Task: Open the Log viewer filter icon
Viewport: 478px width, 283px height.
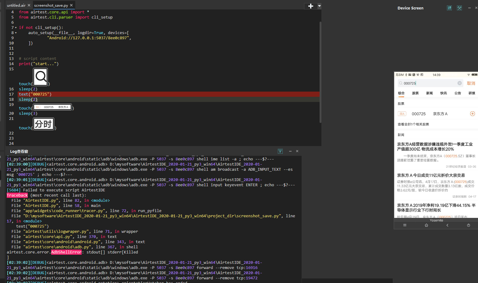Action: point(280,151)
